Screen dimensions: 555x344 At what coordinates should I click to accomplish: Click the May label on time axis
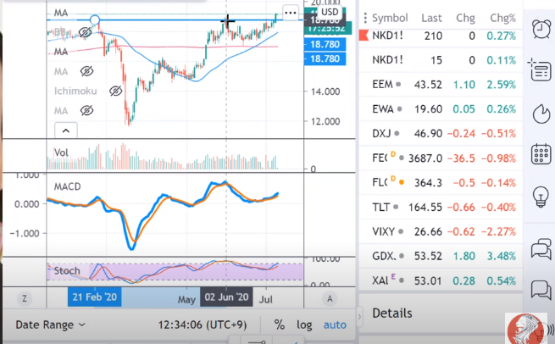186,300
